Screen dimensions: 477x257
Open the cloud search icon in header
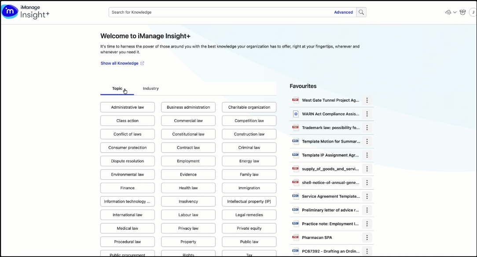click(448, 12)
